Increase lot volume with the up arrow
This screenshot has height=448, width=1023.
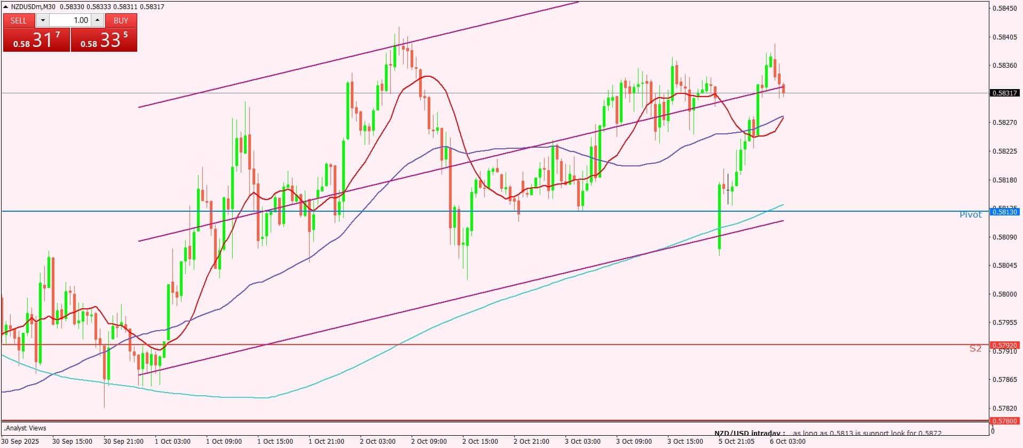[x=97, y=20]
